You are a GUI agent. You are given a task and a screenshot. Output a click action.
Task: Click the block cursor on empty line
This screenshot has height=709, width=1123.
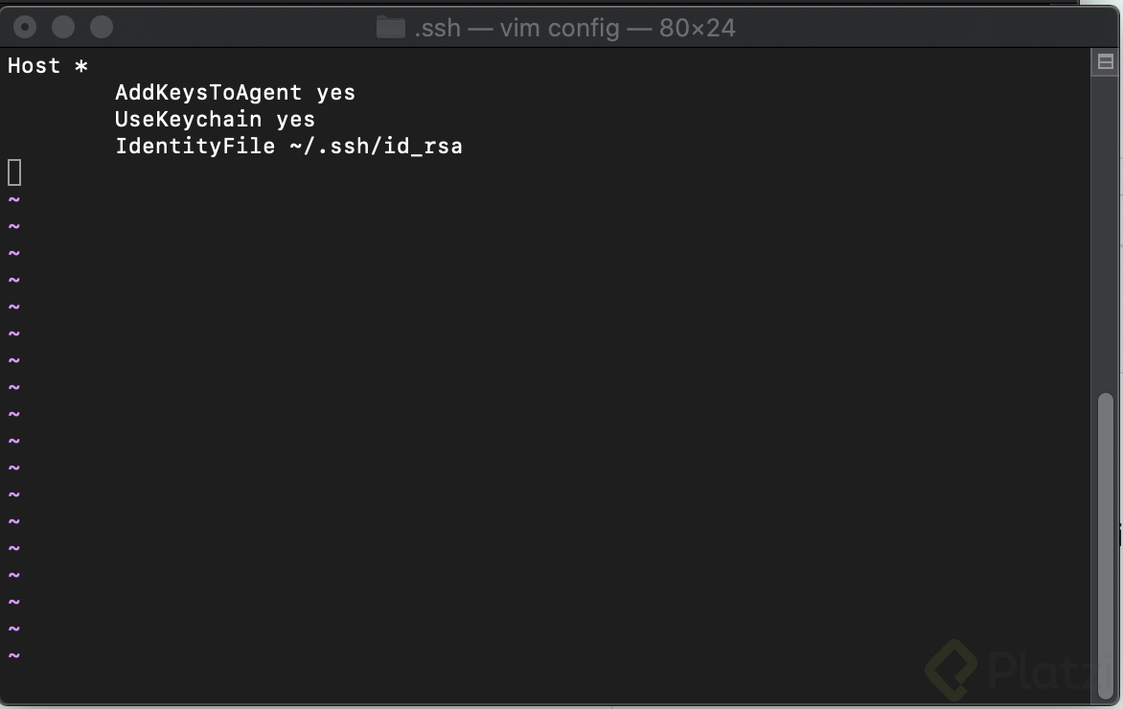[x=14, y=172]
